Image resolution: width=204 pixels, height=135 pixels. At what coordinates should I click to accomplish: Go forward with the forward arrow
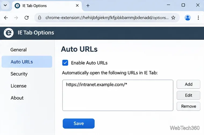tap(16, 18)
